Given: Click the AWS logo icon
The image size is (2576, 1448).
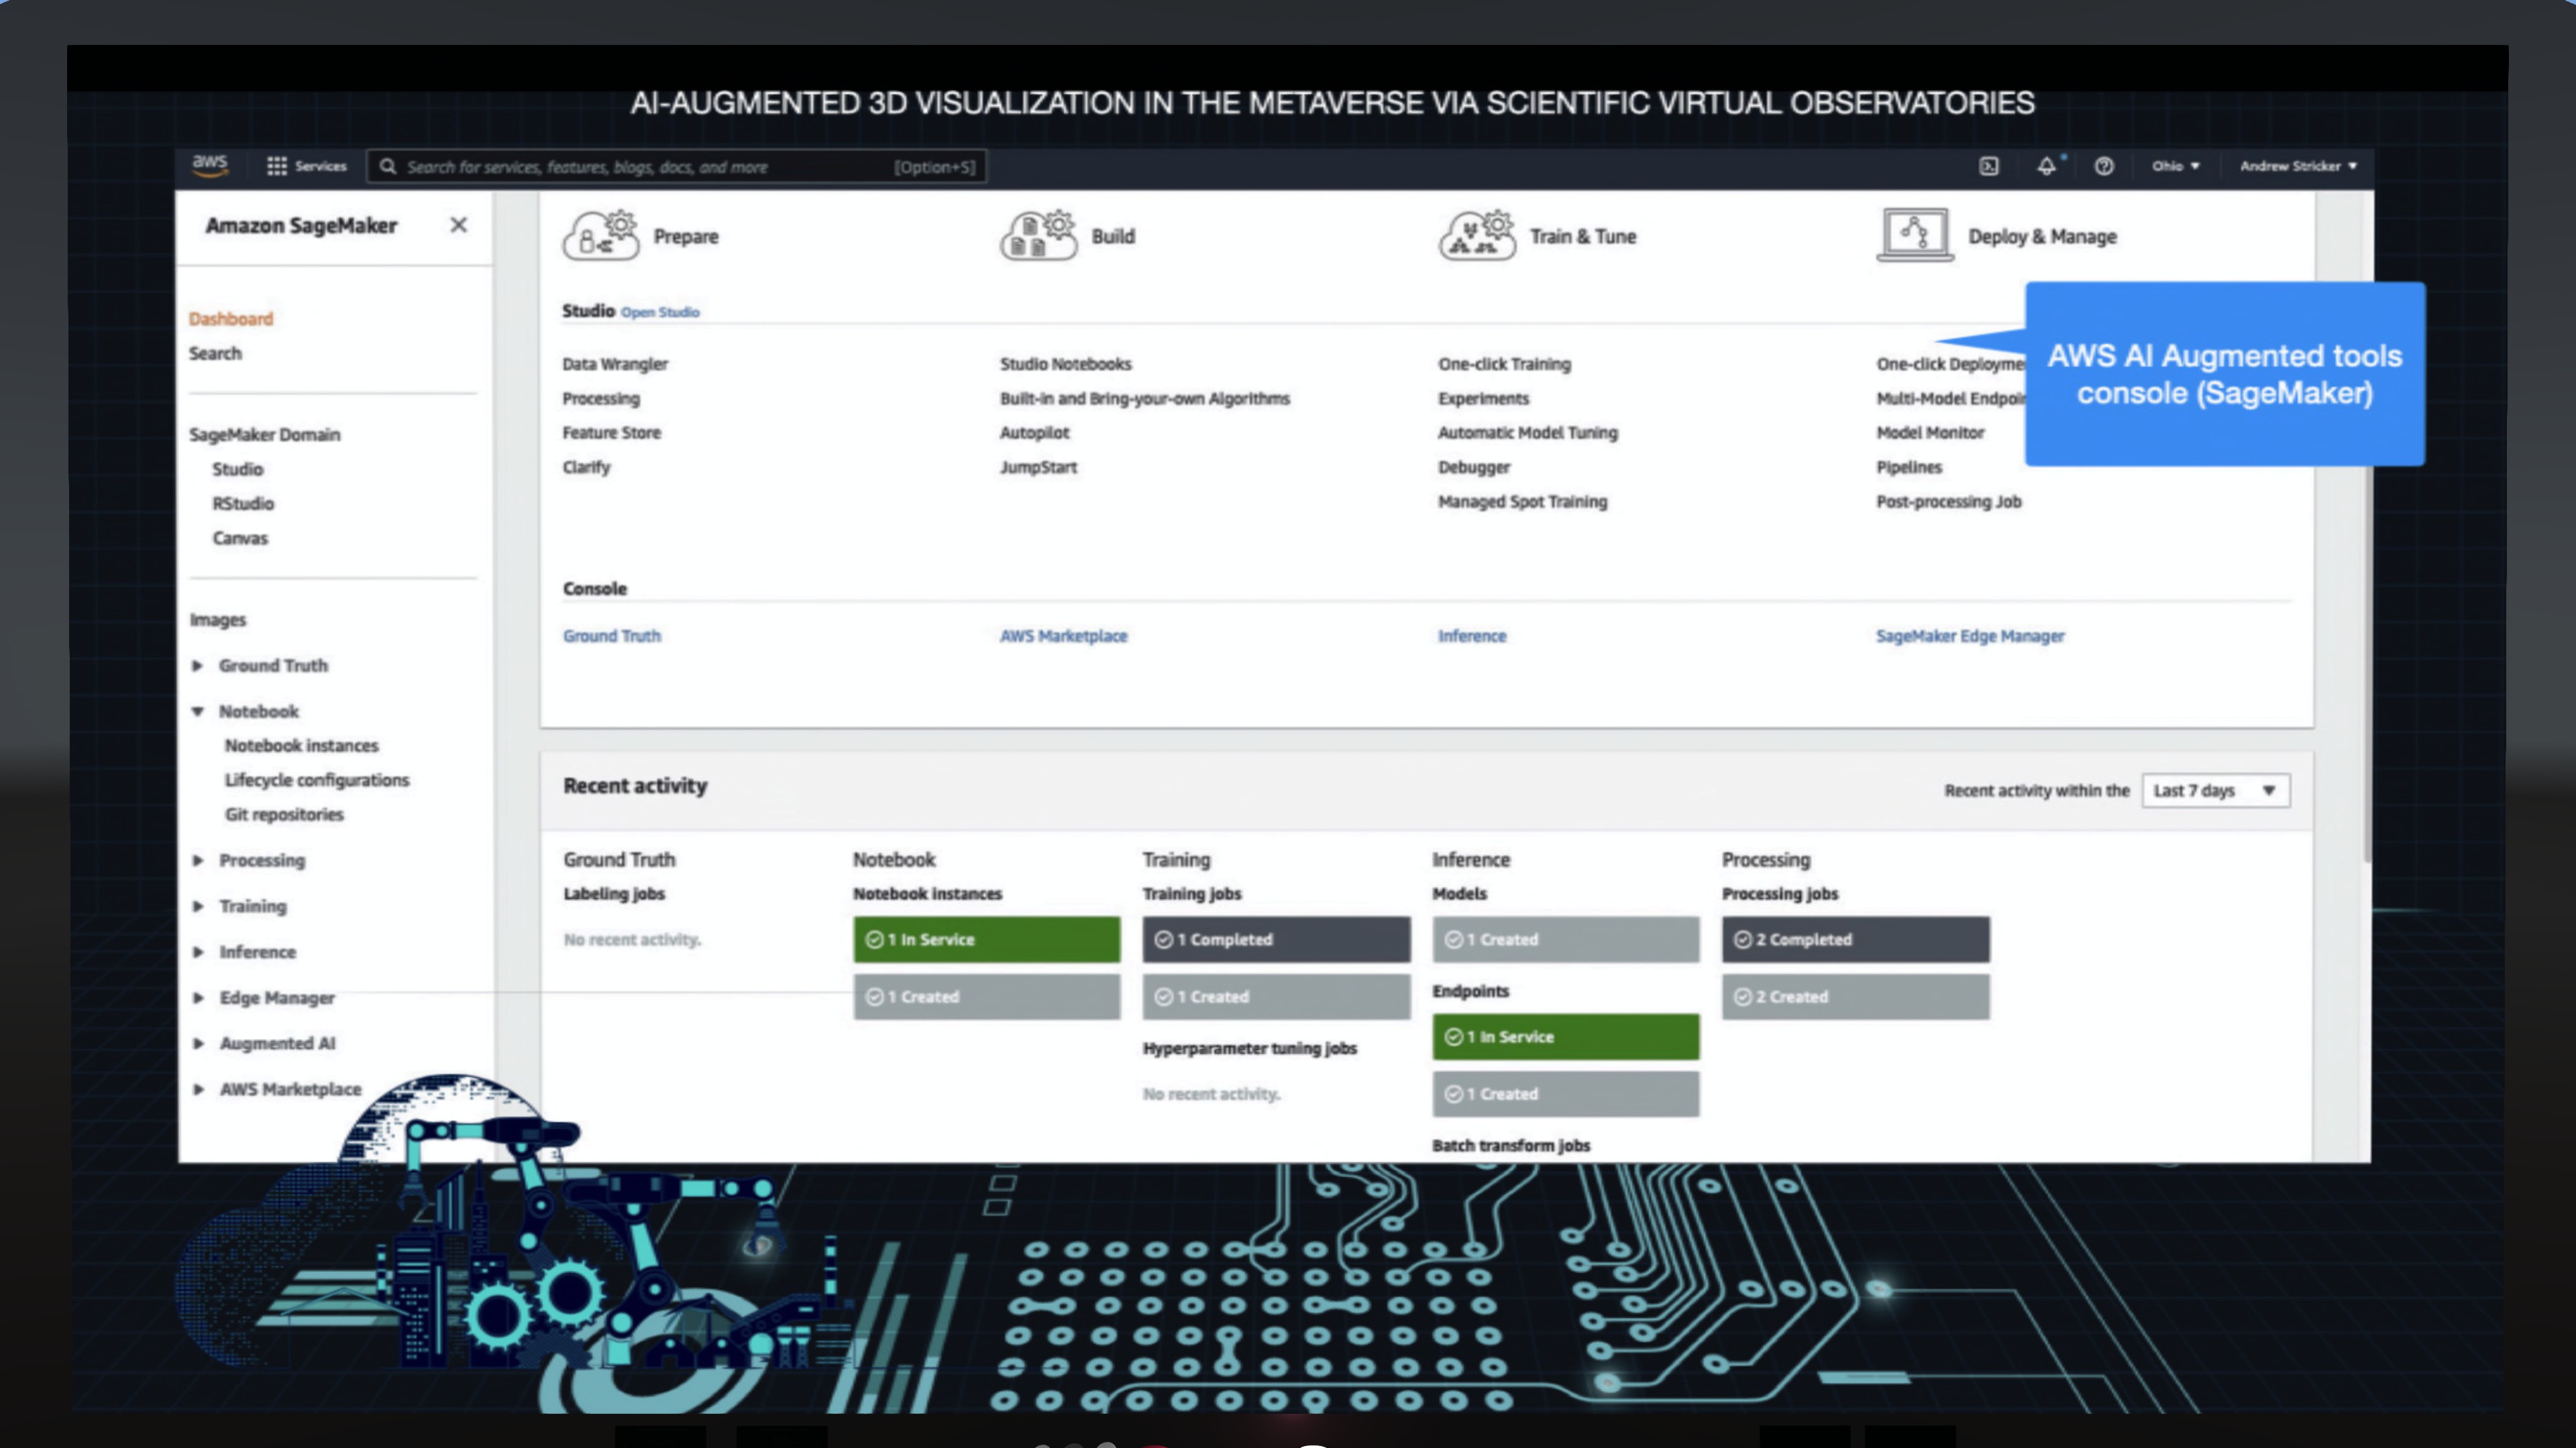Looking at the screenshot, I should 210,165.
